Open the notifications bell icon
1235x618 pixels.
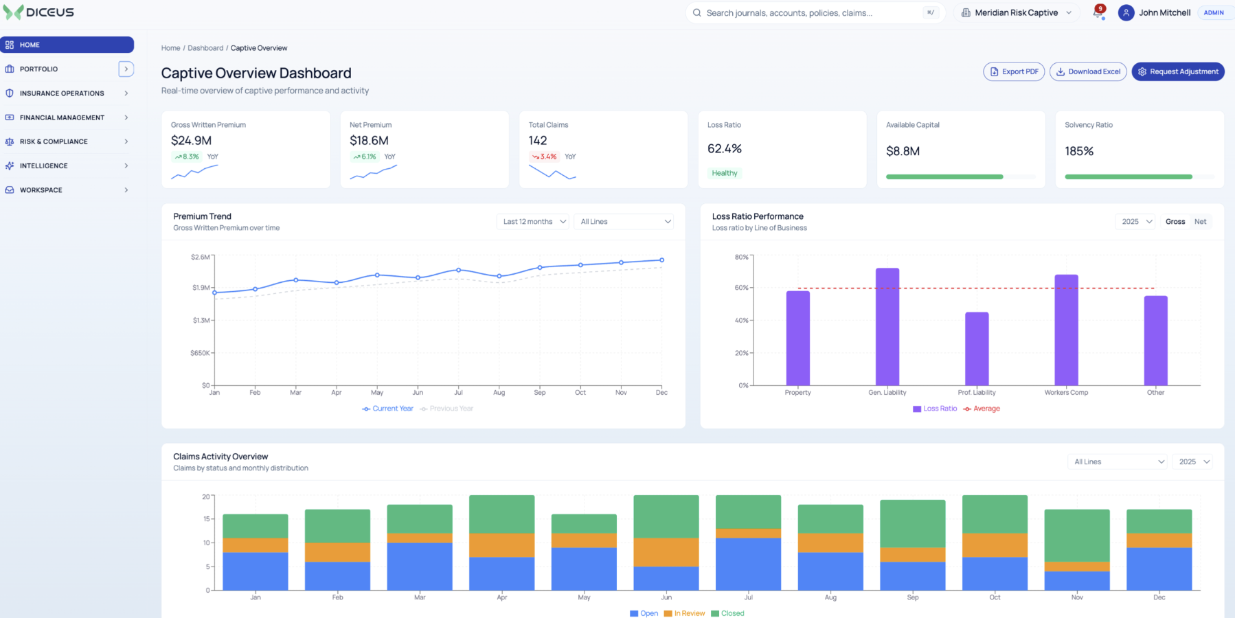1098,13
